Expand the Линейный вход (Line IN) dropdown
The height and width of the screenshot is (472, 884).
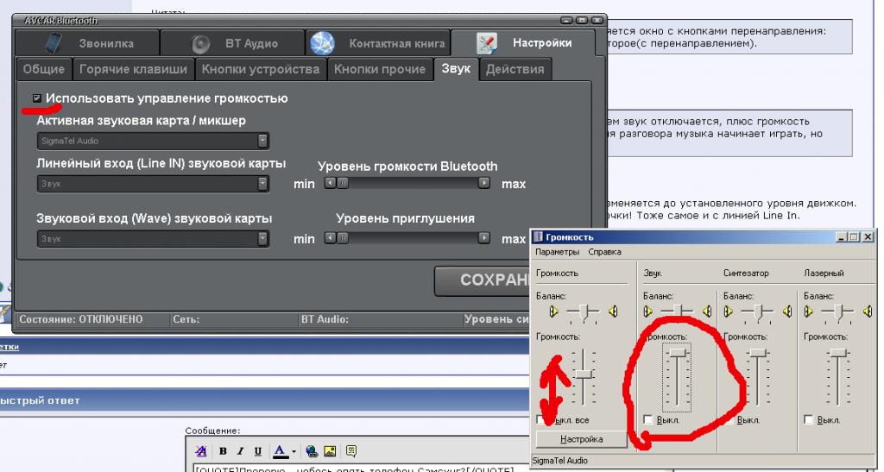tap(263, 184)
